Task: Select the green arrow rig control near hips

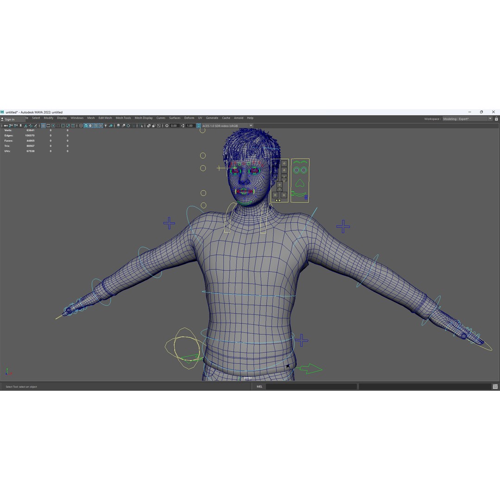Action: pos(310,369)
